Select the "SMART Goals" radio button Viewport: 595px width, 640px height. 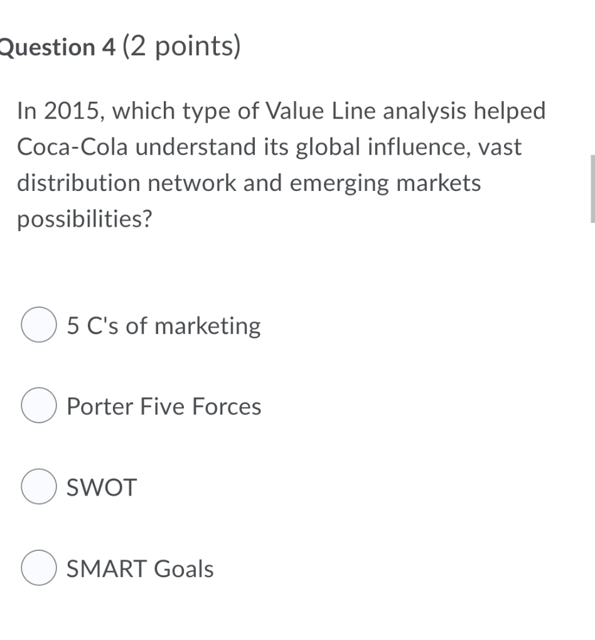coord(38,567)
